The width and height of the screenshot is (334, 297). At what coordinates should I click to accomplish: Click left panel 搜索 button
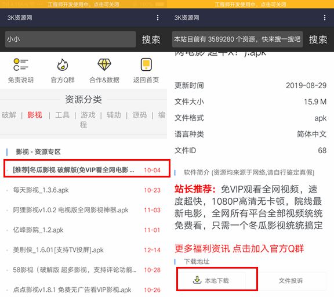pos(151,39)
